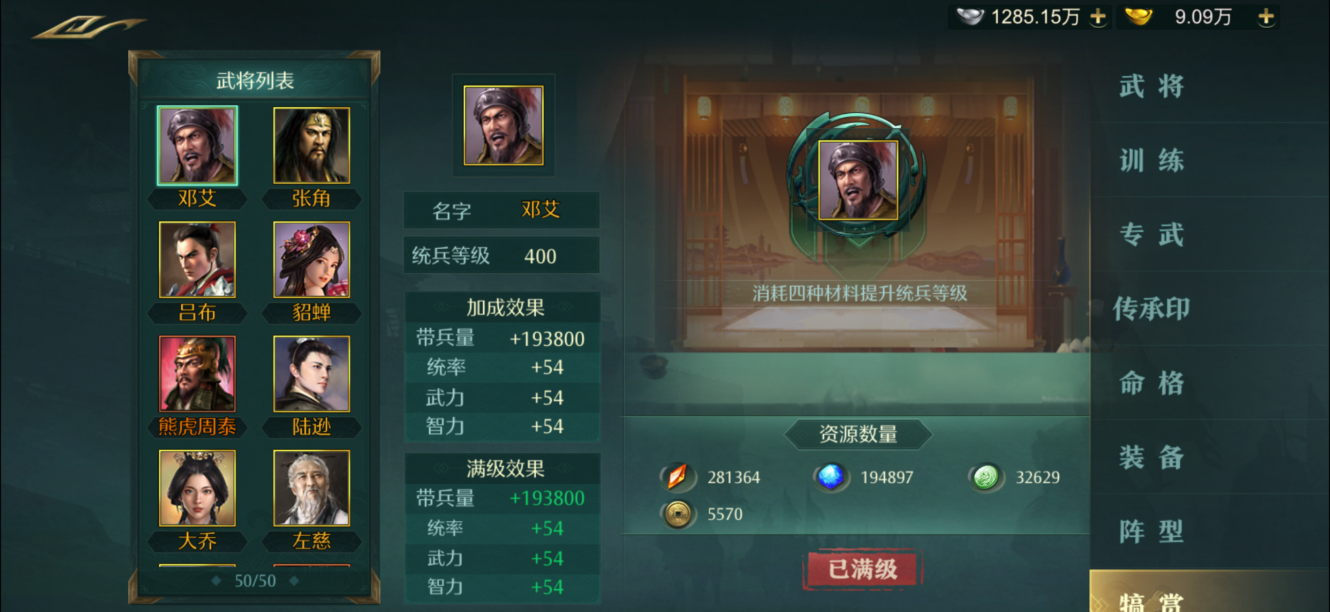This screenshot has height=612, width=1330.
Task: Click the copper coin resource icon
Action: pyautogui.click(x=677, y=514)
